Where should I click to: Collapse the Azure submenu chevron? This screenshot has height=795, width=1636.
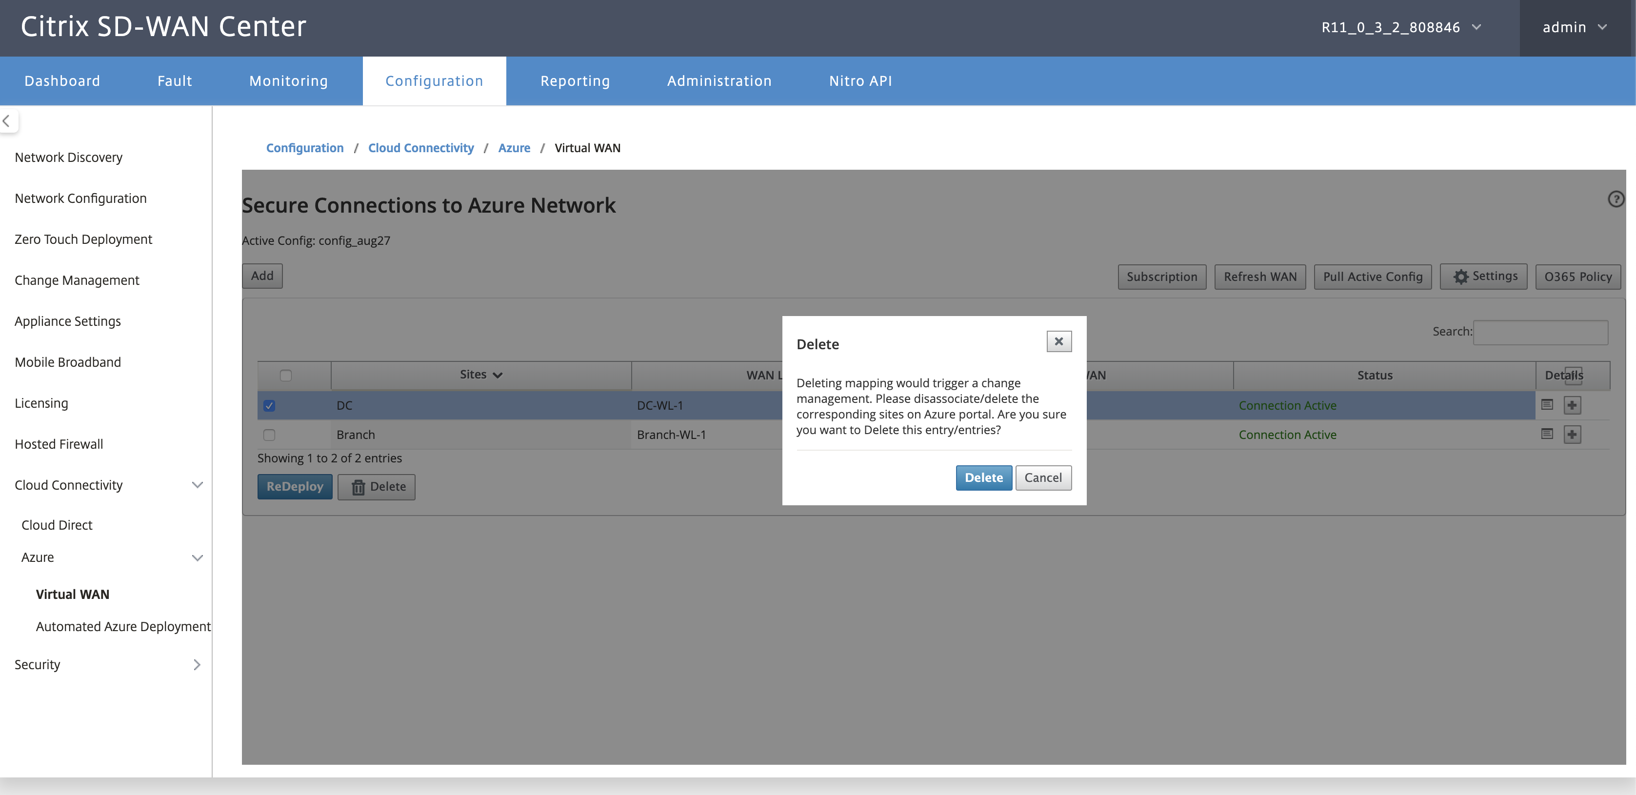pyautogui.click(x=198, y=557)
